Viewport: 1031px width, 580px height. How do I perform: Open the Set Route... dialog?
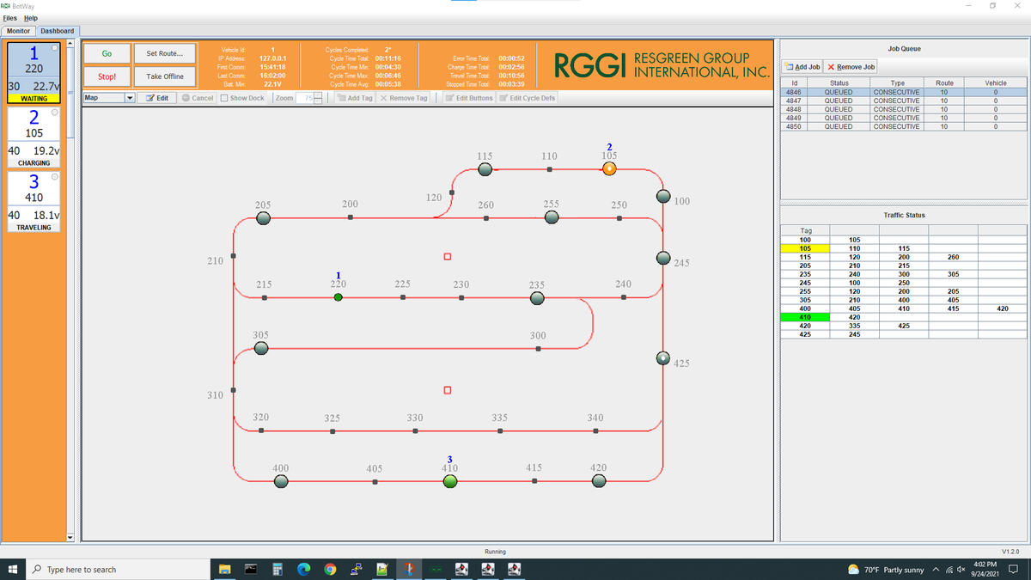(164, 53)
